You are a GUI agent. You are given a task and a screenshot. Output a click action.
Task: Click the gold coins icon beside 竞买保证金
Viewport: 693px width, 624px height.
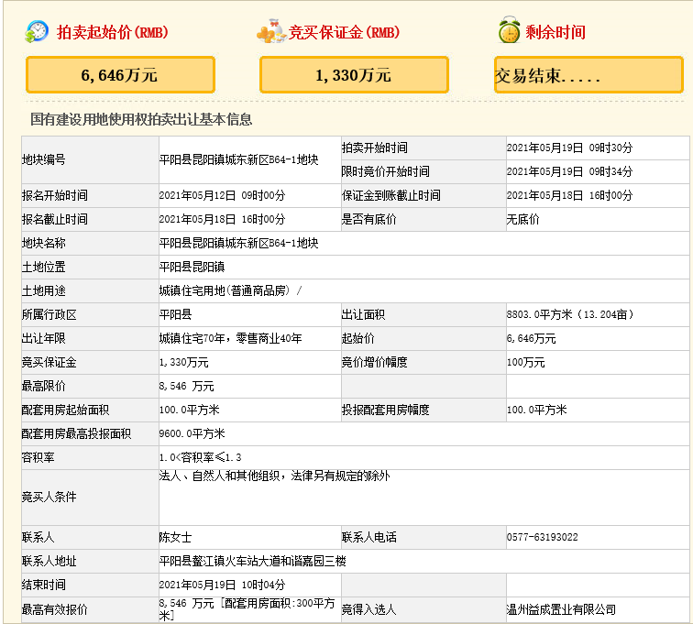(x=271, y=31)
